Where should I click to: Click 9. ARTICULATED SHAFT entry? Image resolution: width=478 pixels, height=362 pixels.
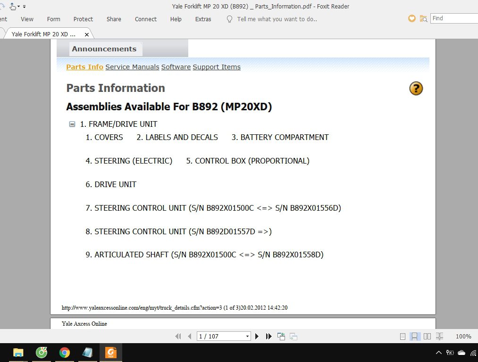coord(204,255)
